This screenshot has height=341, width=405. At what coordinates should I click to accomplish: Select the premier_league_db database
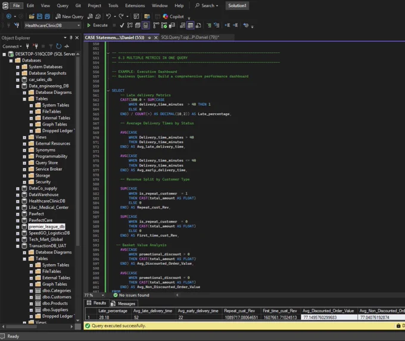[x=46, y=227]
